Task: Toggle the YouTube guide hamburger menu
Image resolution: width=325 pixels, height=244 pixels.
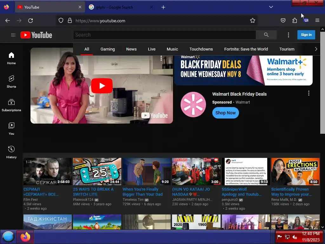Action: [13, 35]
